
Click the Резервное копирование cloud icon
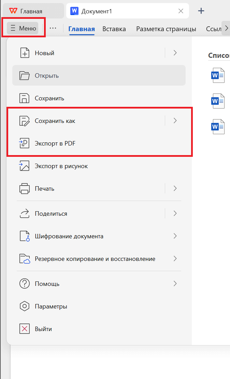pyautogui.click(x=25, y=258)
